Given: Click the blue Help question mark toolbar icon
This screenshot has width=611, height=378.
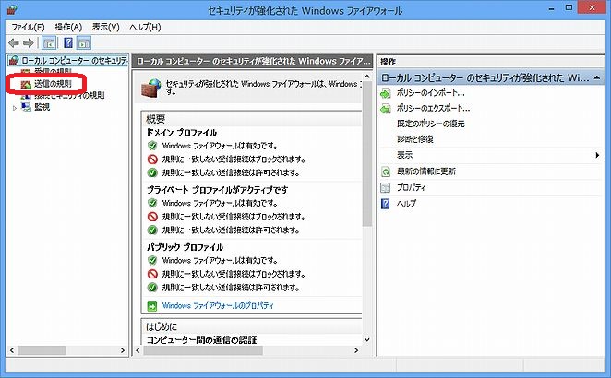Looking at the screenshot, I should 68,42.
